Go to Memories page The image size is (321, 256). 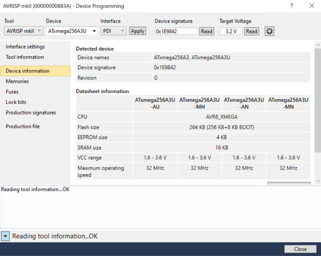click(x=17, y=81)
